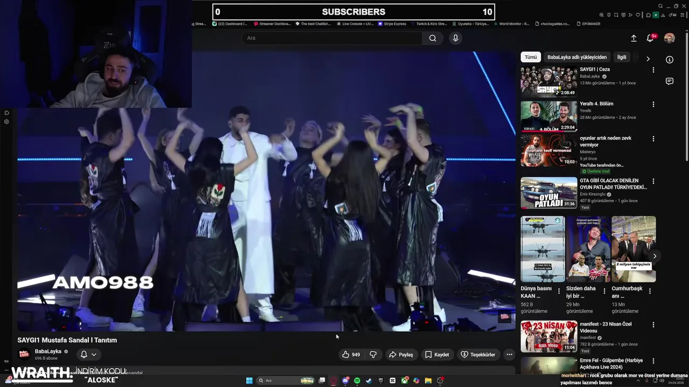The image size is (689, 387).
Task: Click Dünya basını KAAN short thumbnail
Action: tap(543, 249)
